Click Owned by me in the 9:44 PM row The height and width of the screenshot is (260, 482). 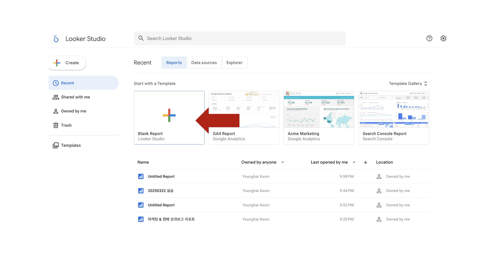coord(398,191)
